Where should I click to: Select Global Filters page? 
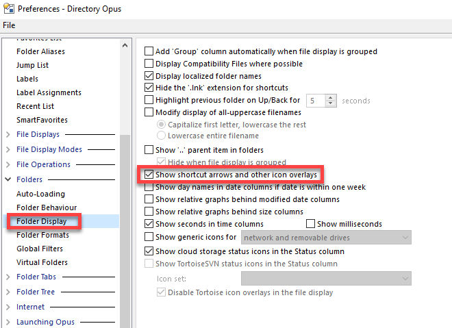coord(40,249)
